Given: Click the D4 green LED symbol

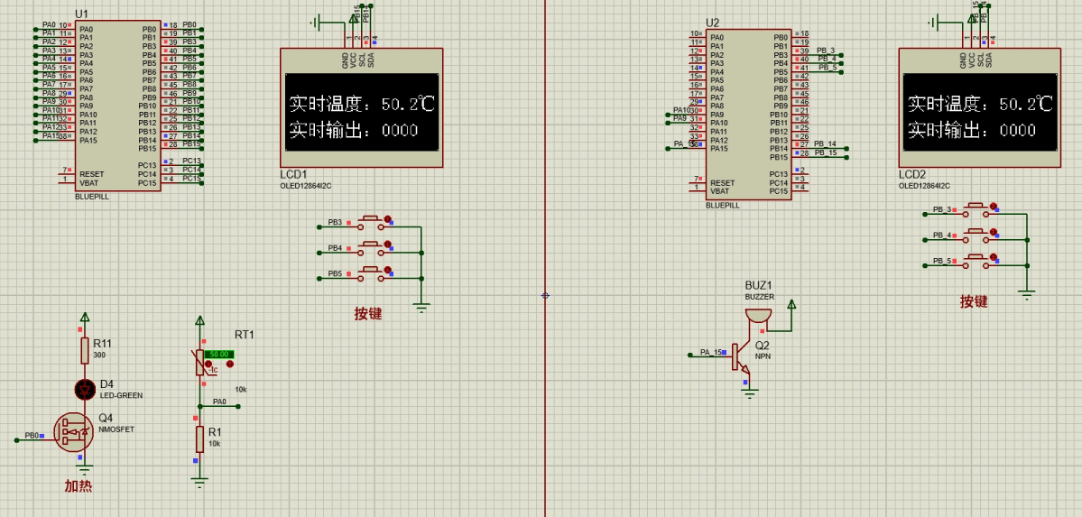Looking at the screenshot, I should (x=85, y=389).
